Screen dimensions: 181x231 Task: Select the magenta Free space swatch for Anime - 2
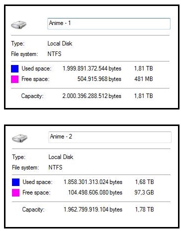click(x=15, y=192)
